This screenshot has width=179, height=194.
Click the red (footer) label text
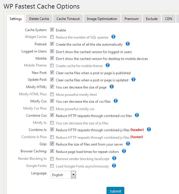click(137, 137)
